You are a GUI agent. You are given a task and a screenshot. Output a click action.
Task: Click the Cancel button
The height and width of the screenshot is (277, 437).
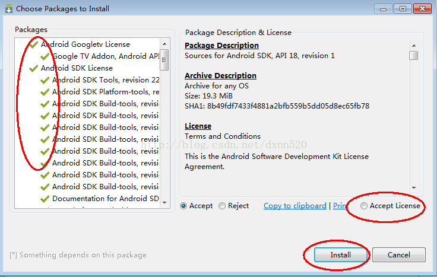pos(399,254)
